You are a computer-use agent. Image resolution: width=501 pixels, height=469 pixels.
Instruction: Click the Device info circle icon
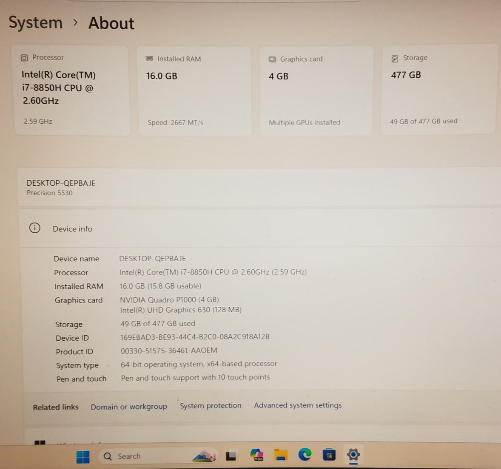(x=35, y=228)
